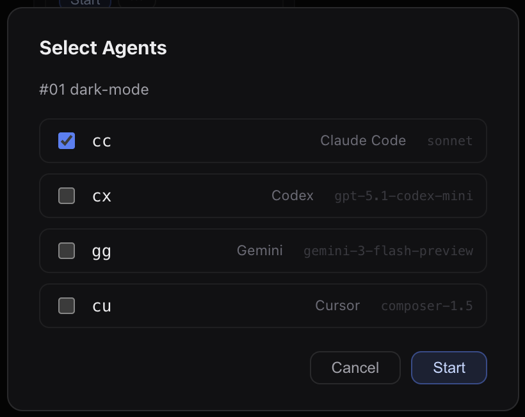This screenshot has height=417, width=525.
Task: Select the Cursor label
Action: pyautogui.click(x=337, y=306)
